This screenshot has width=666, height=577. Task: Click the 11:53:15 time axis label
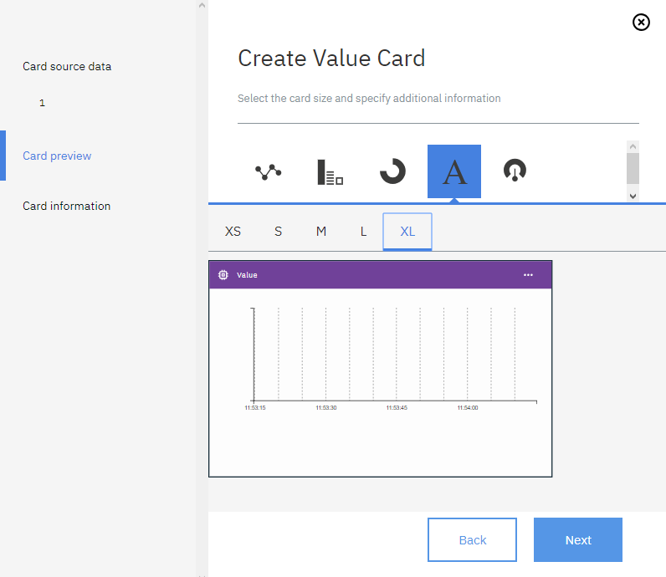click(255, 407)
